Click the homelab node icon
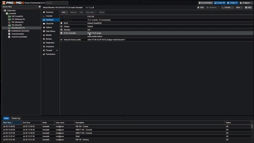The image size is (254, 143). (x=7, y=14)
